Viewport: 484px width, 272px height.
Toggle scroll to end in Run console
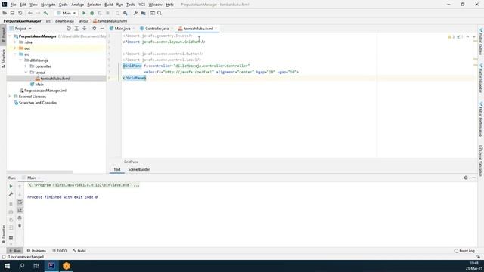click(20, 210)
